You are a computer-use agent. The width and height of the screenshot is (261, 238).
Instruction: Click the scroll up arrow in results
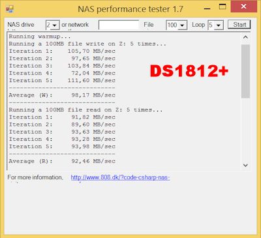pos(245,37)
